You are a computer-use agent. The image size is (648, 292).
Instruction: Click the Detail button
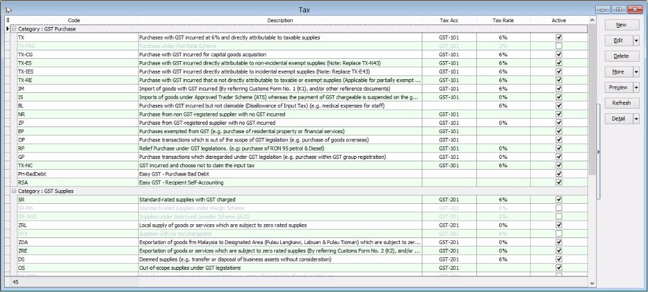(x=618, y=119)
